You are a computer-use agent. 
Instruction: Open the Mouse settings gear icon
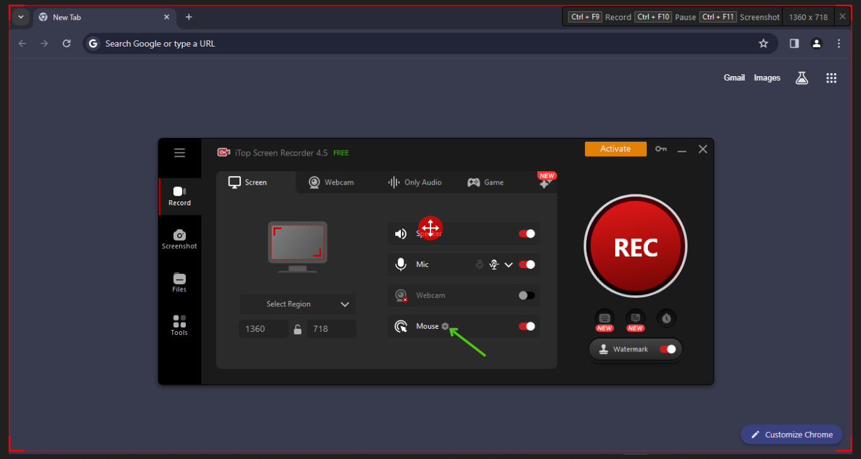pyautogui.click(x=446, y=326)
